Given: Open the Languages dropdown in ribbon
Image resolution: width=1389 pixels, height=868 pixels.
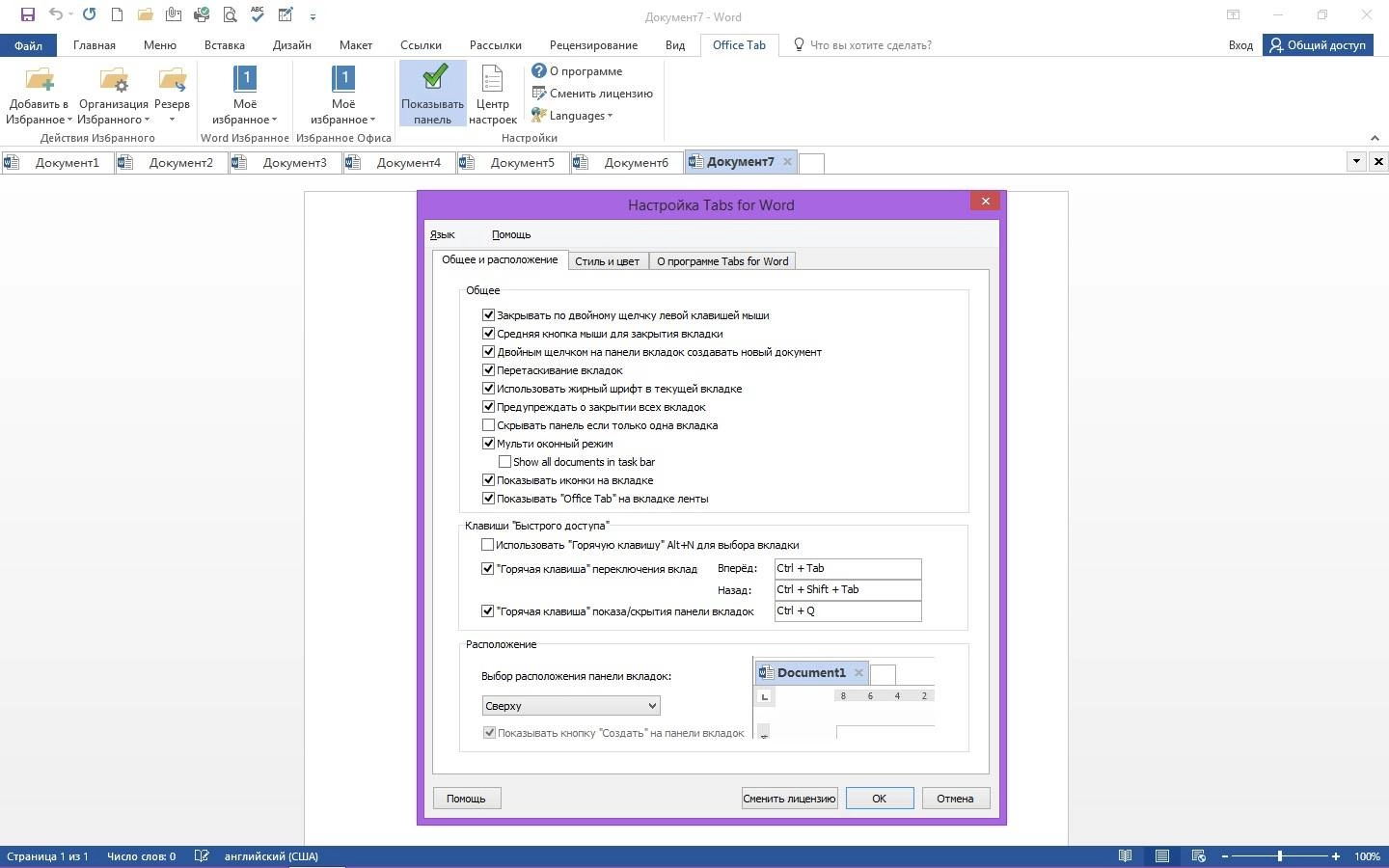Looking at the screenshot, I should (x=572, y=116).
